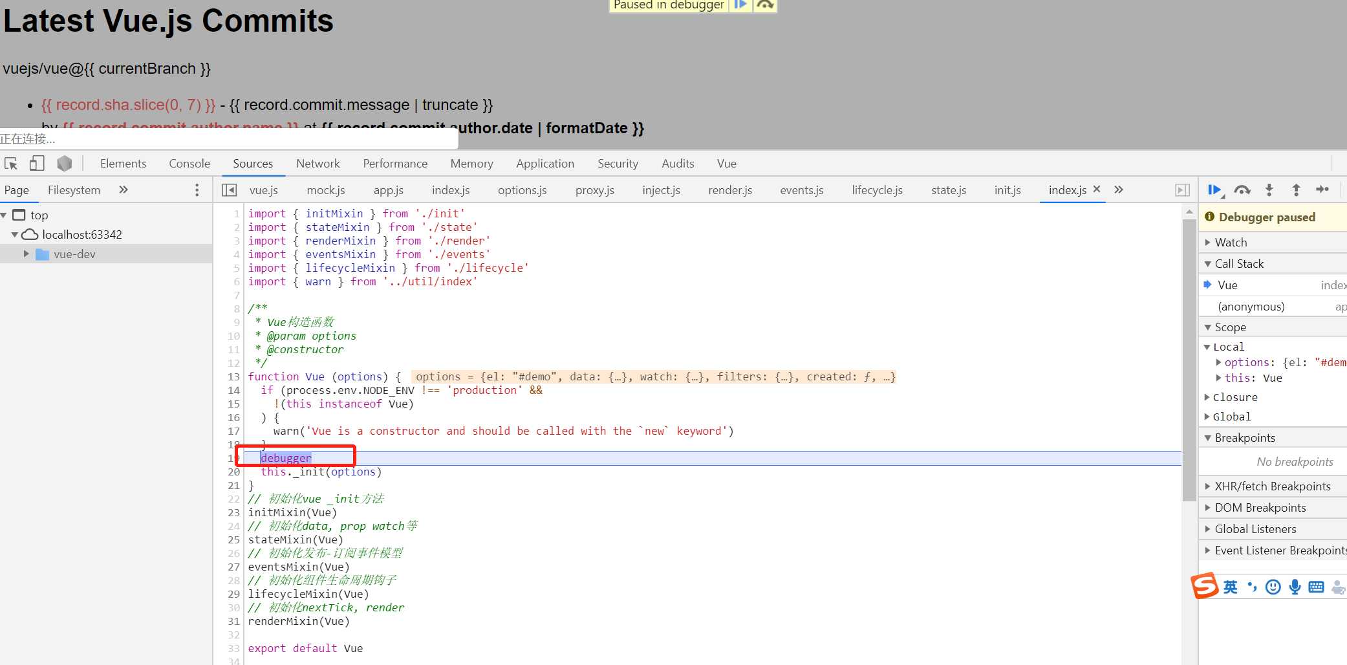Open the Console panel tab

point(189,164)
